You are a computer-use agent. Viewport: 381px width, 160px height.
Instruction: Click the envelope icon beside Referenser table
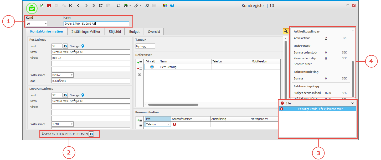point(140,74)
